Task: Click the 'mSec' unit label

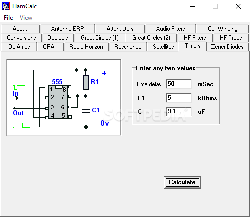Action: (206, 84)
